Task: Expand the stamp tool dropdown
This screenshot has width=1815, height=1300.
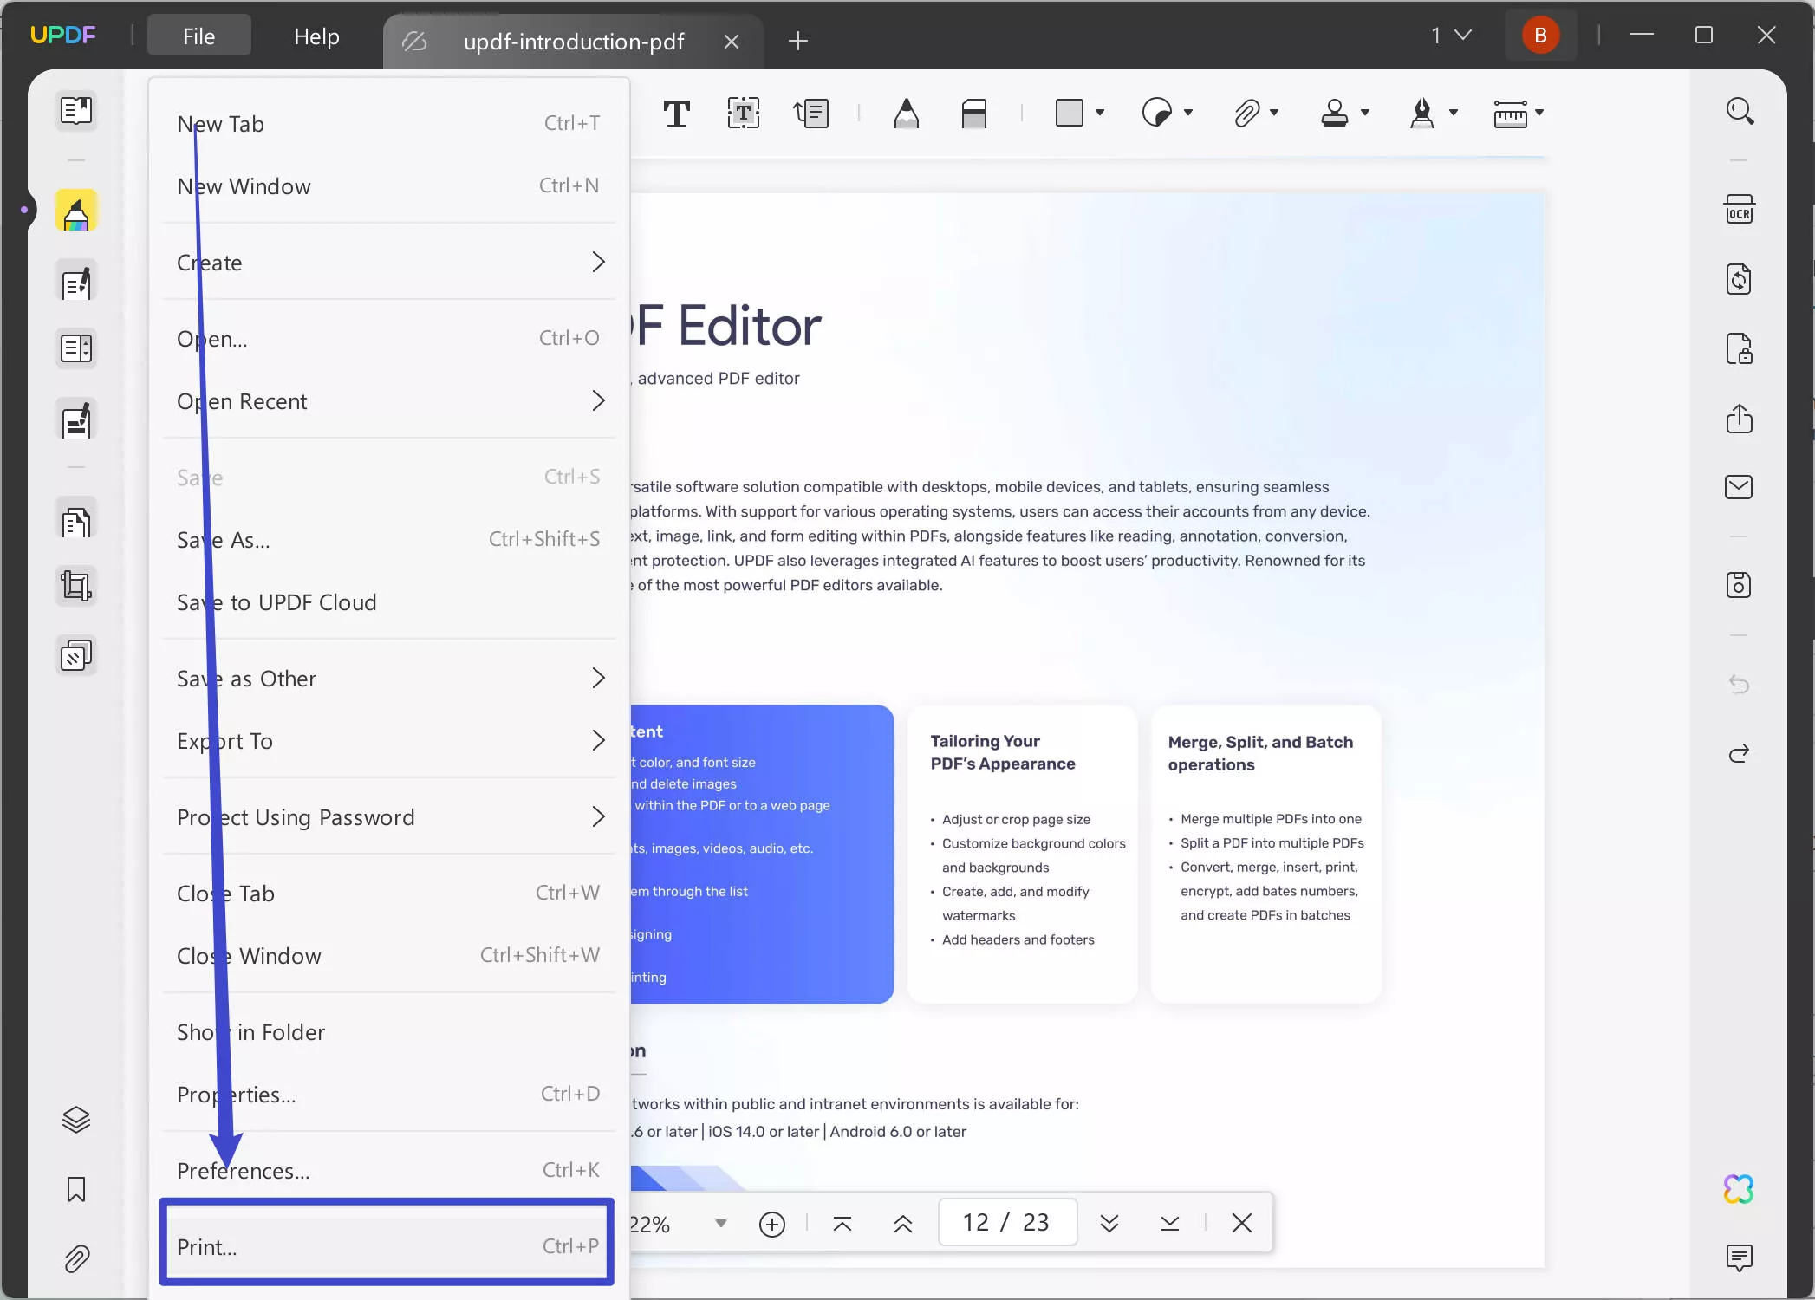Action: 1365,113
